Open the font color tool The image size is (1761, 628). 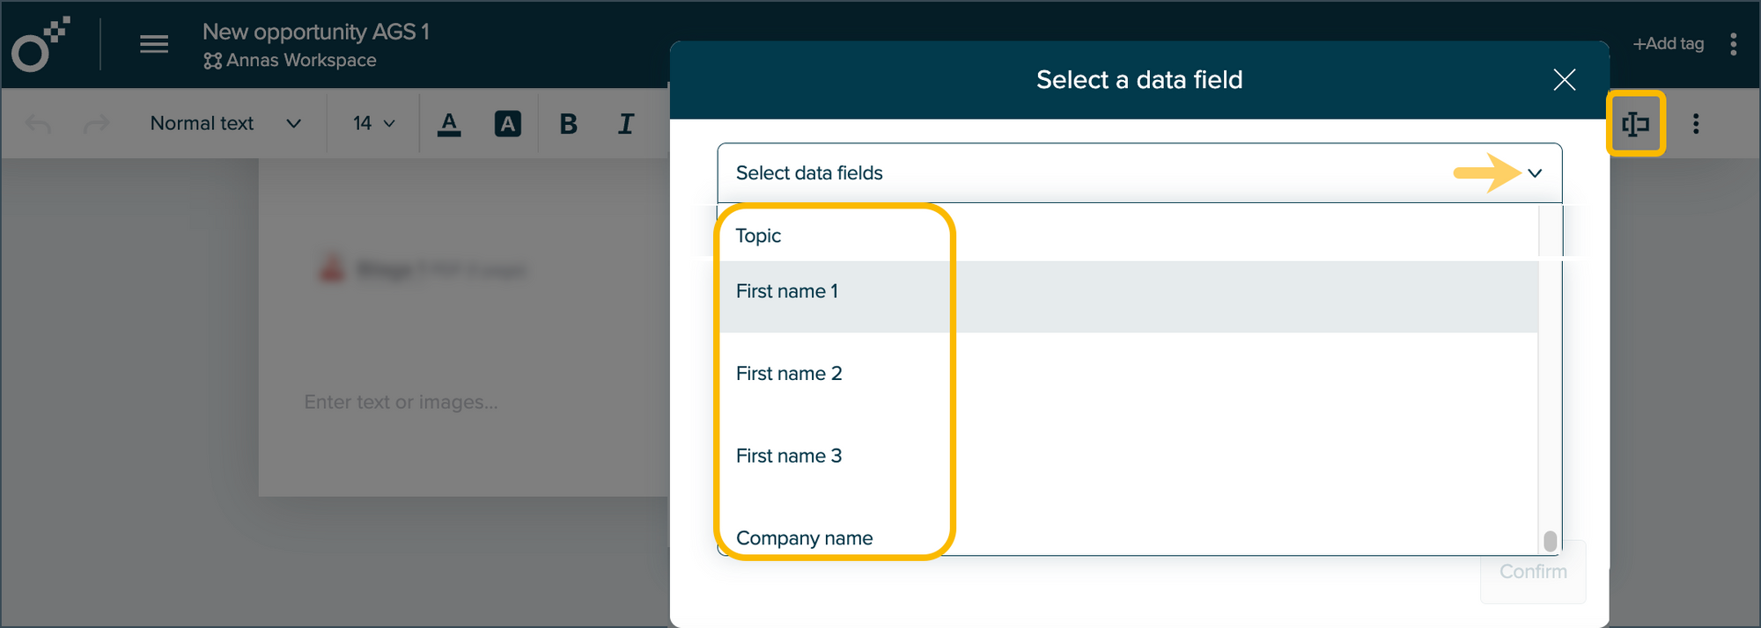coord(449,124)
